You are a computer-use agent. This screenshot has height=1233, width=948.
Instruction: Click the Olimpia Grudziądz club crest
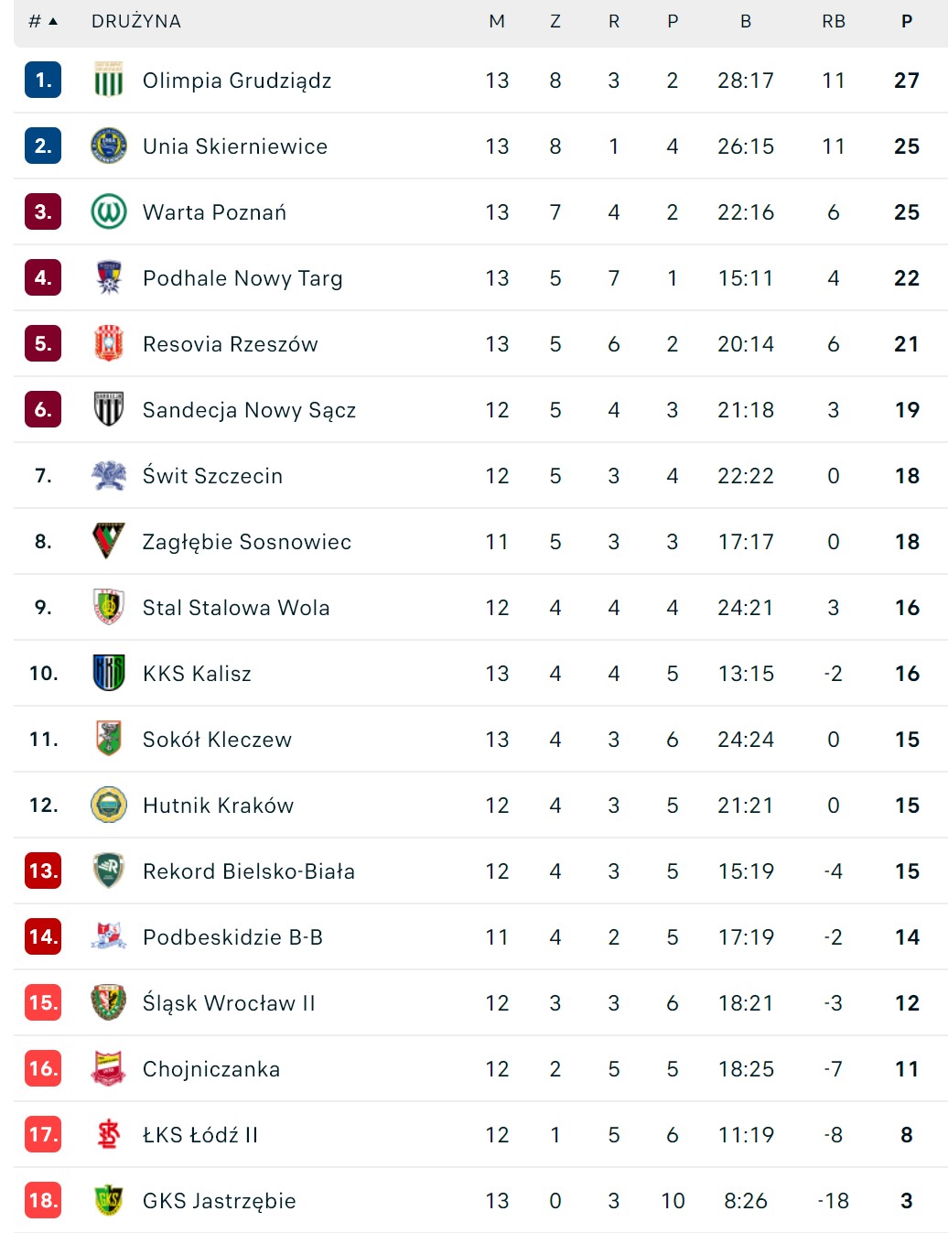[x=108, y=81]
